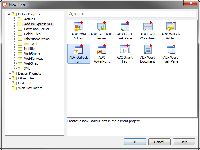
Task: Choose the ADX Word Document icon
Action: [148, 50]
